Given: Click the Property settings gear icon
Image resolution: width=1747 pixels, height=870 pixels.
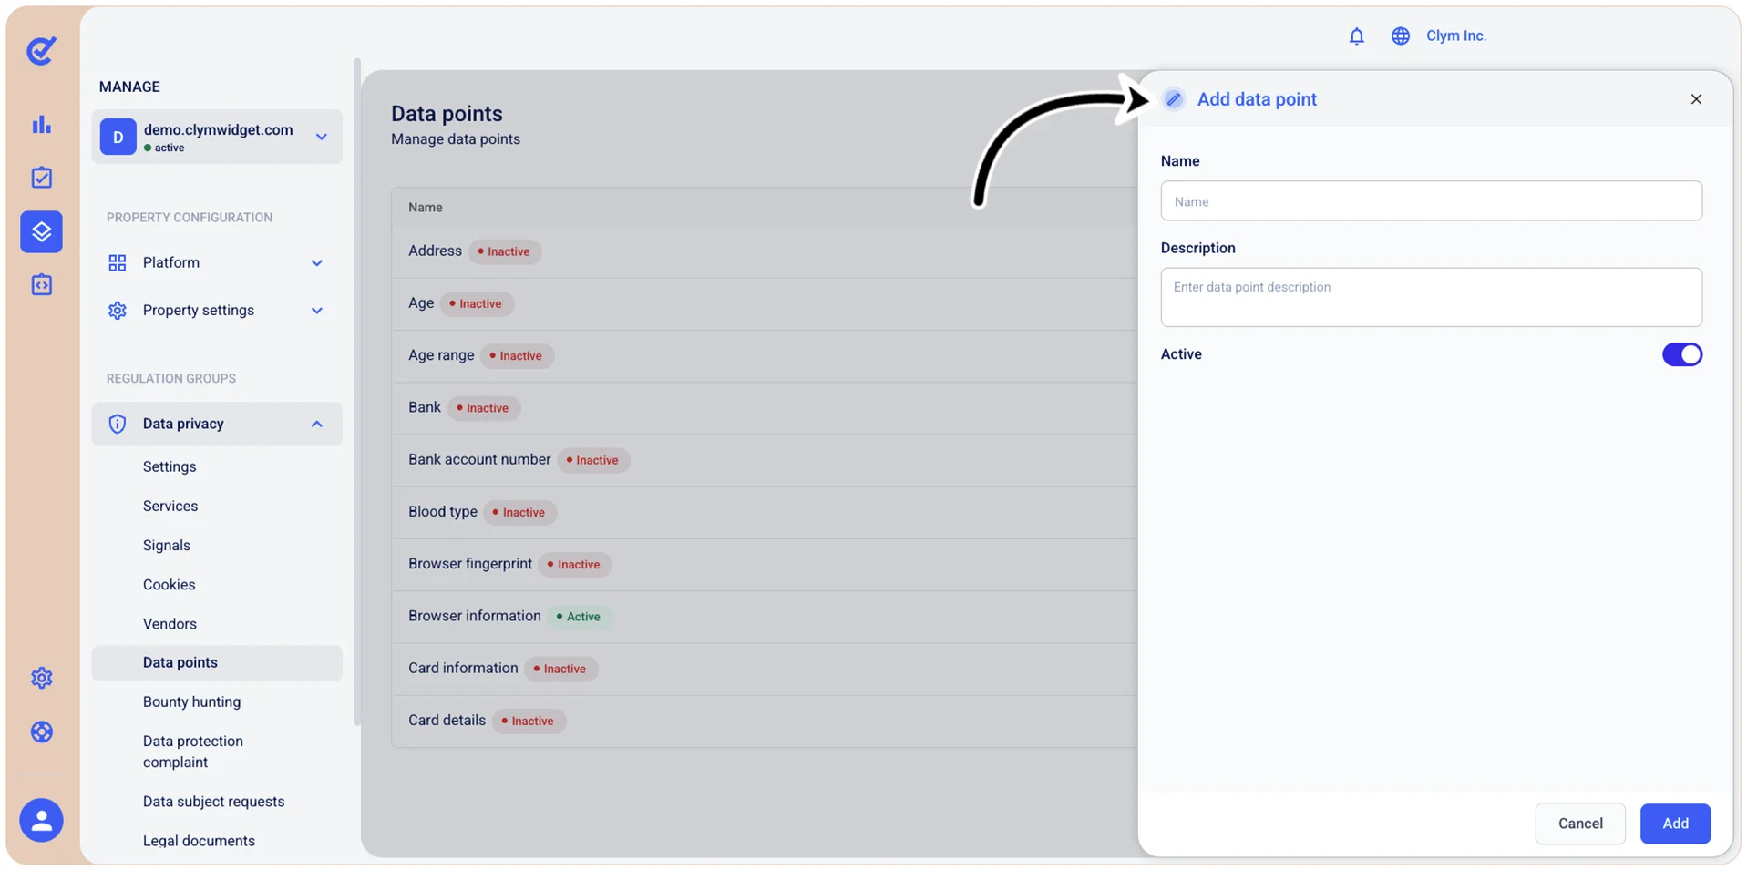Looking at the screenshot, I should (118, 311).
